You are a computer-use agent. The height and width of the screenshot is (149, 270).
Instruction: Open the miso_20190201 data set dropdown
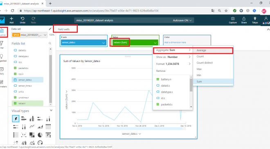[29, 35]
